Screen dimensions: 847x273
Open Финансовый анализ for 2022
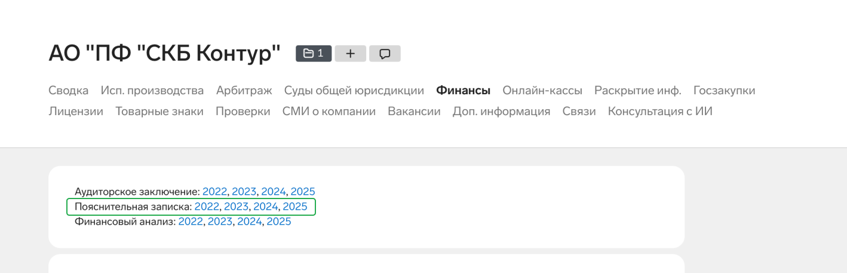191,222
